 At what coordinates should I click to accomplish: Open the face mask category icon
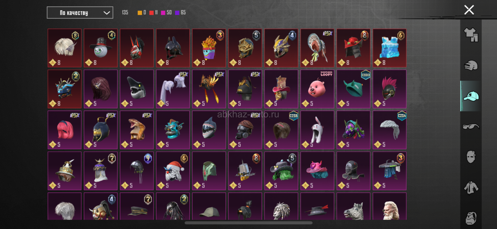click(471, 157)
